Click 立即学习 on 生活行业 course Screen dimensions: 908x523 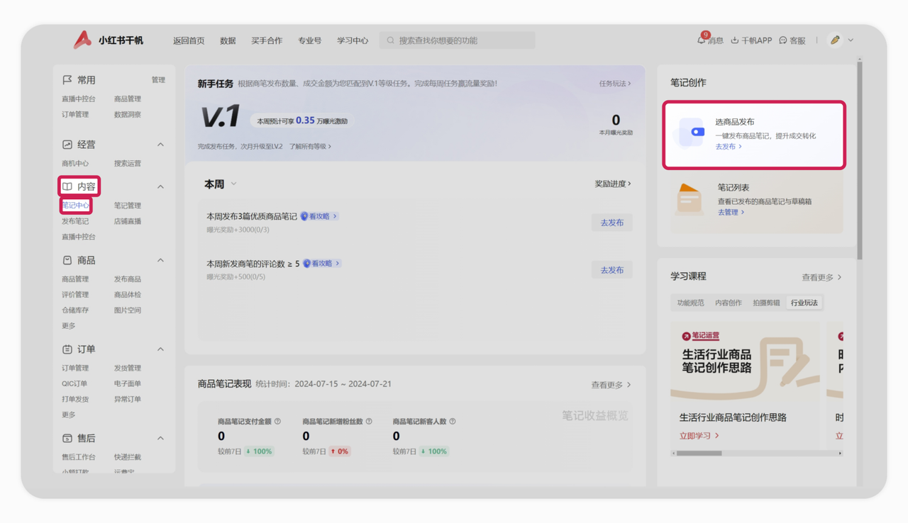(x=699, y=436)
